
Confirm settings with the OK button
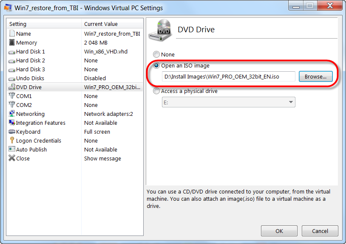click(279, 231)
